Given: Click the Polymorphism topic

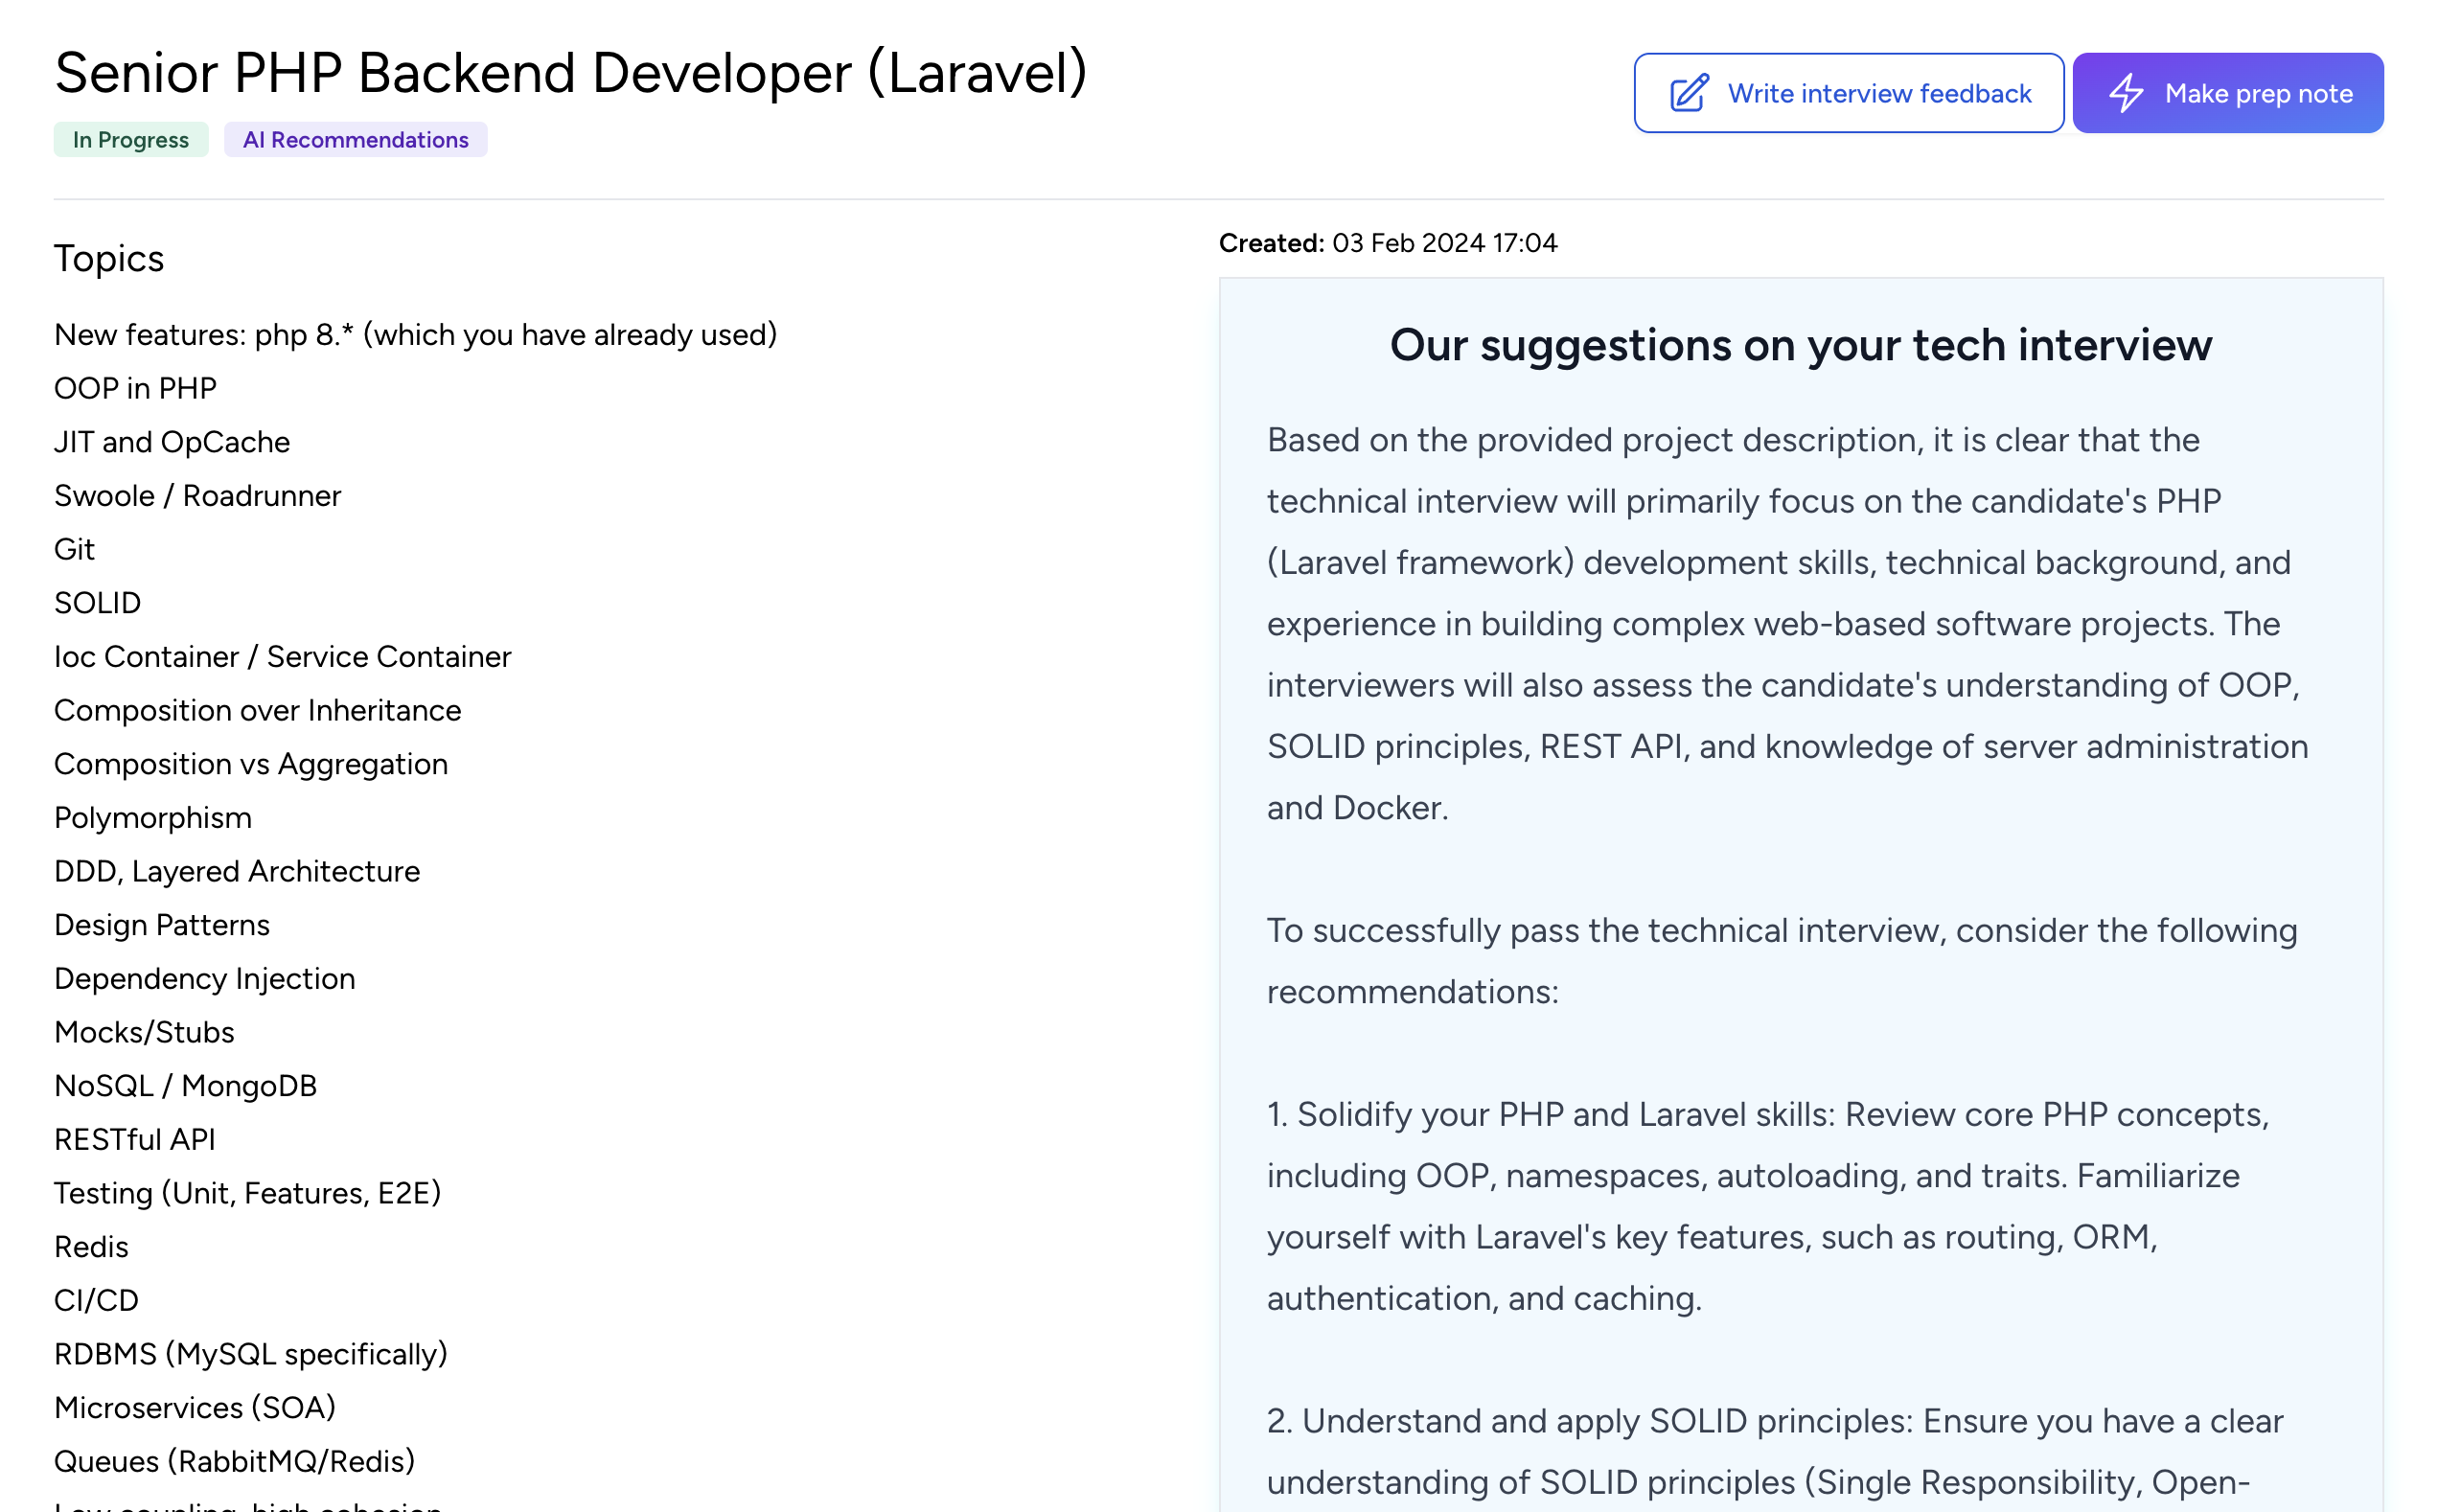Looking at the screenshot, I should coord(152,817).
